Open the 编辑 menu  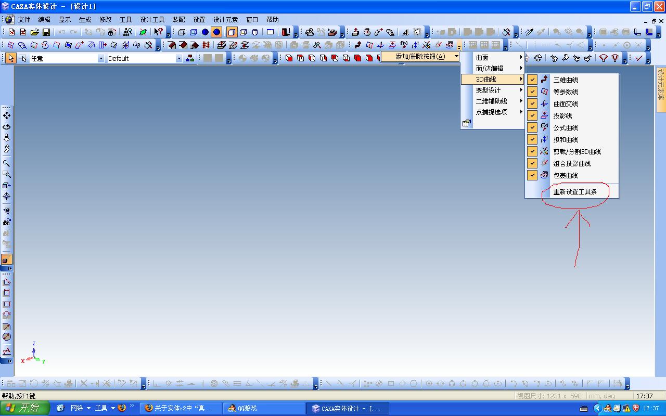pos(45,19)
